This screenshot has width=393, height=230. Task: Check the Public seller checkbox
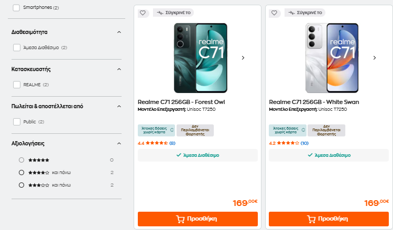pyautogui.click(x=16, y=122)
